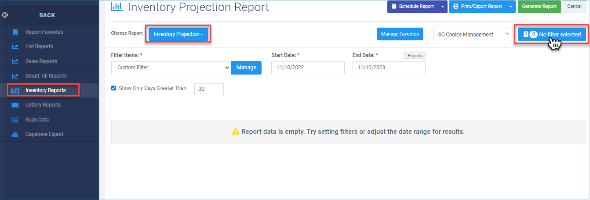The image size is (590, 200).
Task: Open Sales Reports in sidebar
Action: pyautogui.click(x=41, y=61)
